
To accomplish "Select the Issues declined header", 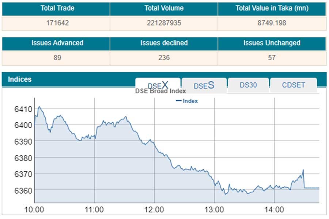I will (164, 43).
